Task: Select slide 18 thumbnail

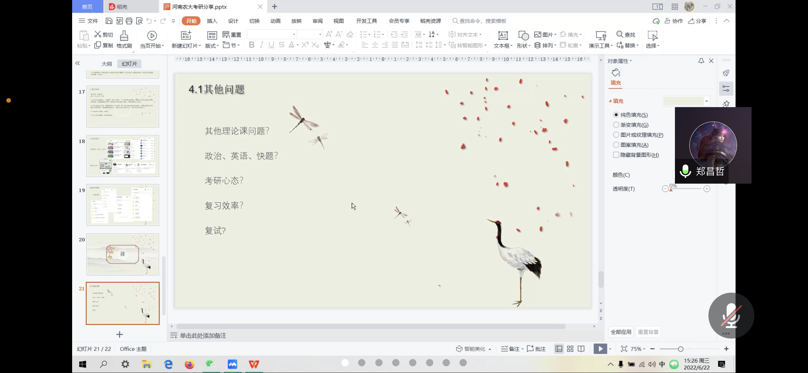Action: coord(123,156)
